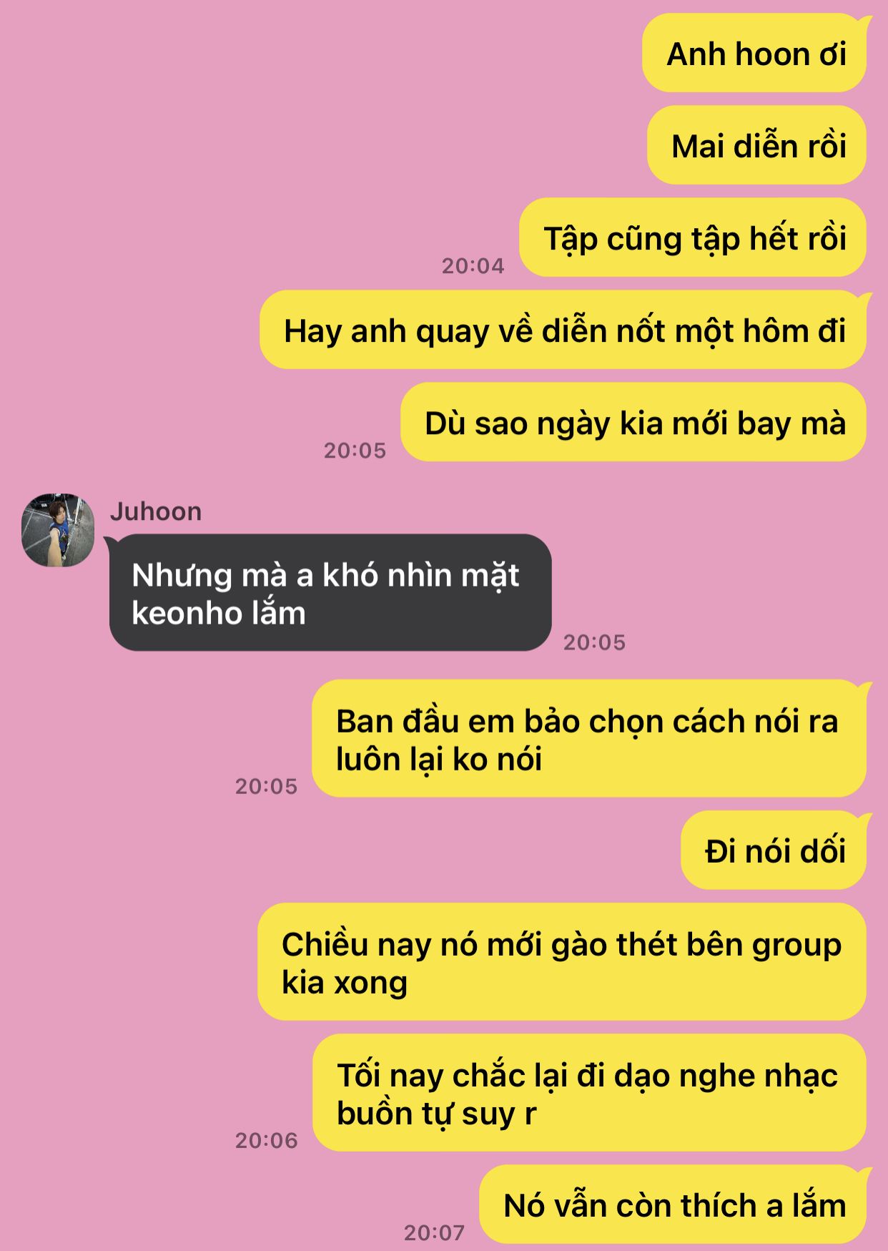The width and height of the screenshot is (888, 1251).
Task: Select 'Dù sao ngày kia mới bay mà'
Action: (x=634, y=422)
